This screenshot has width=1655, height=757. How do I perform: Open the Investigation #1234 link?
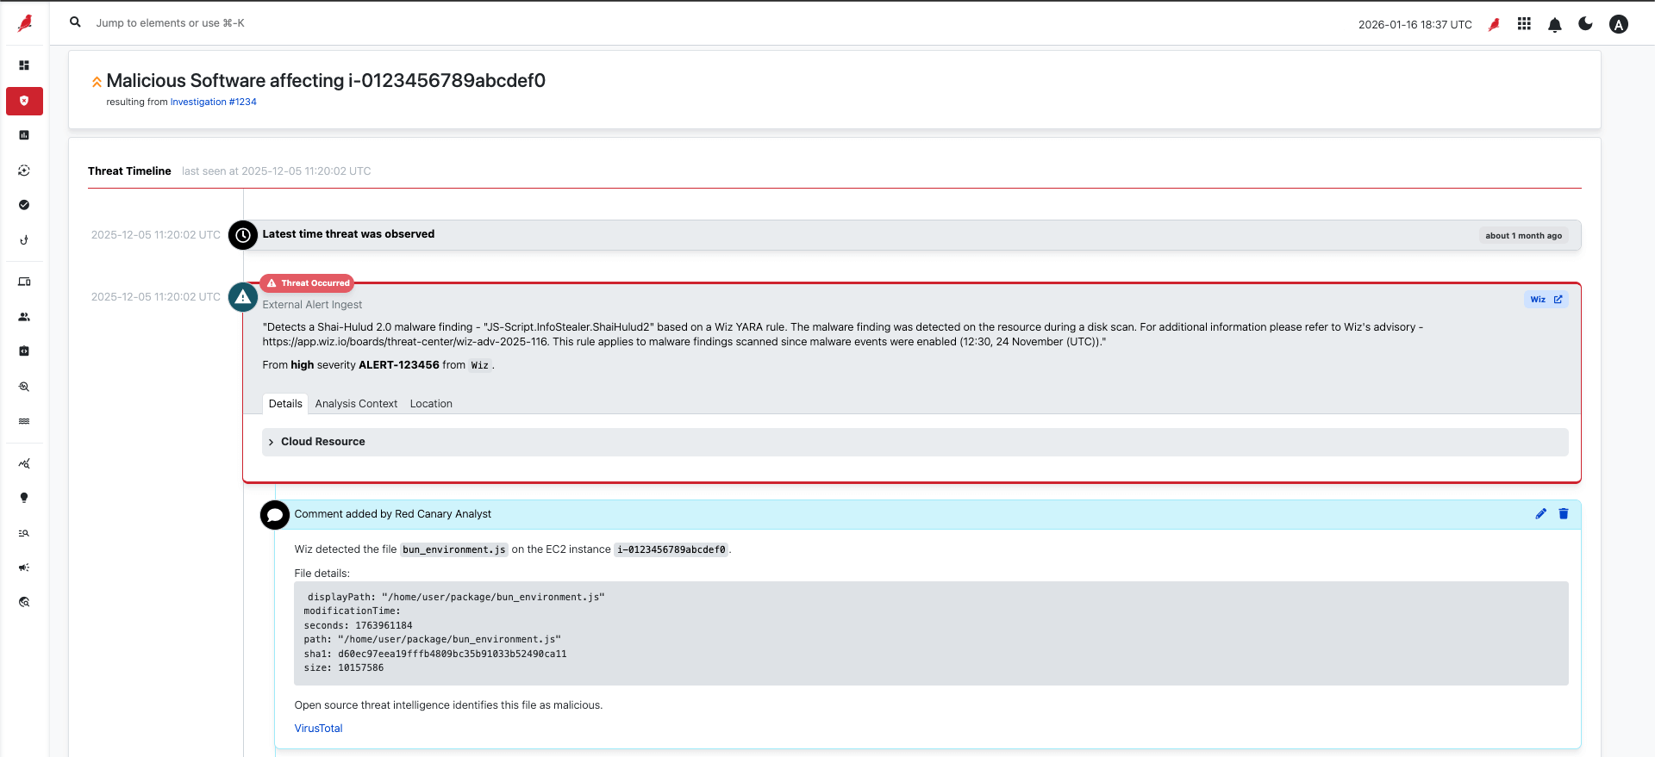[213, 102]
